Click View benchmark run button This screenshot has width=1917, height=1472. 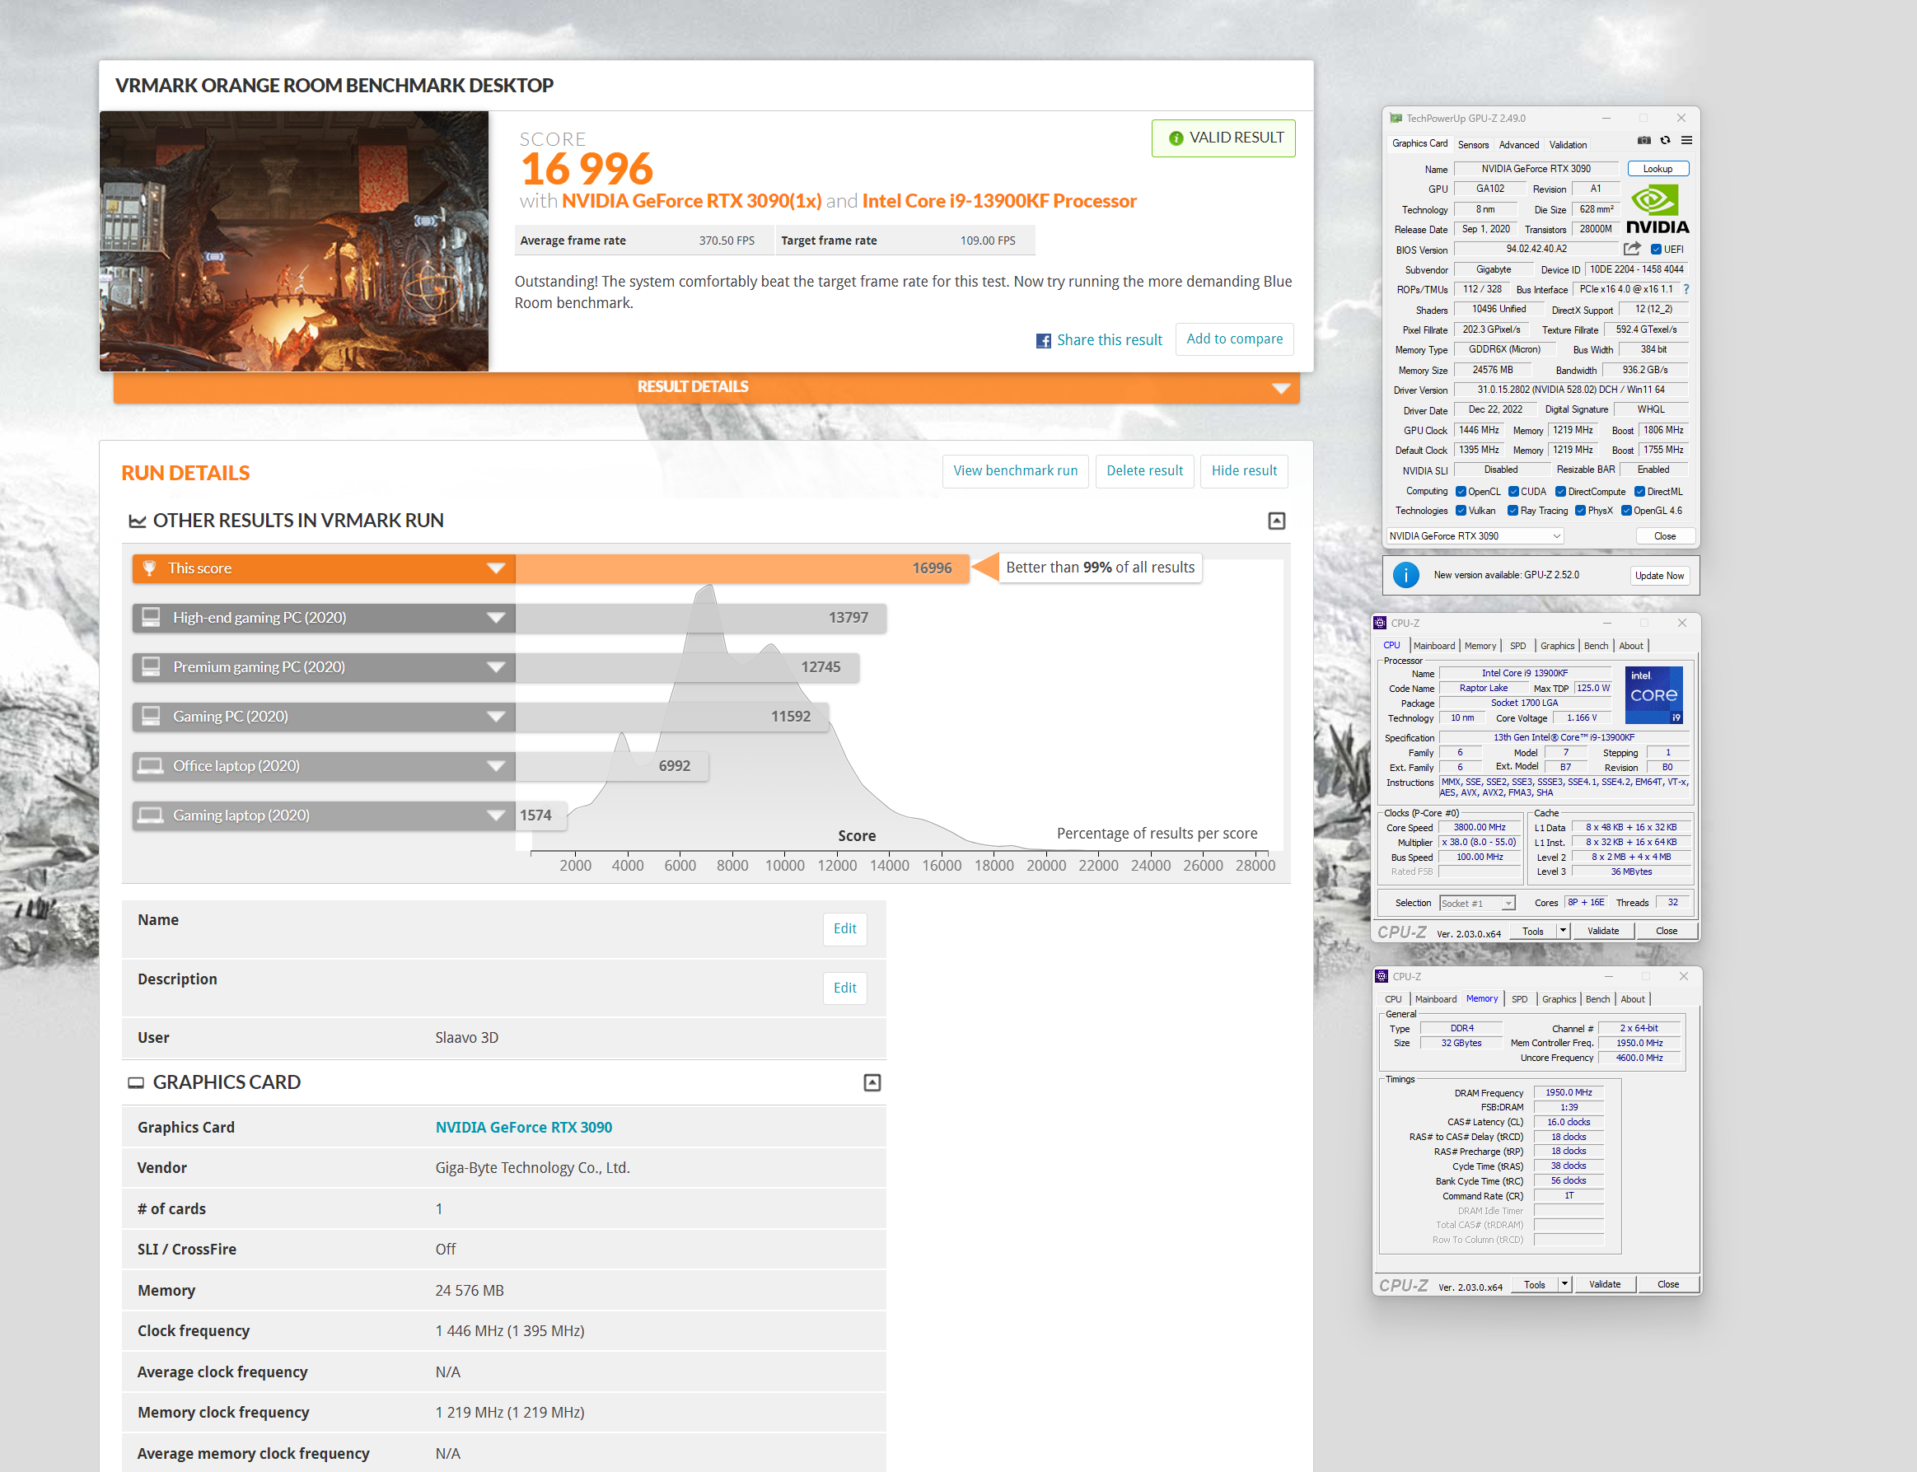pos(1016,470)
